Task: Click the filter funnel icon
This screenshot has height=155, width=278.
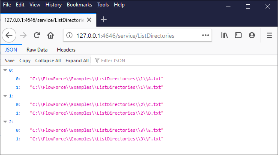Action: (97, 61)
